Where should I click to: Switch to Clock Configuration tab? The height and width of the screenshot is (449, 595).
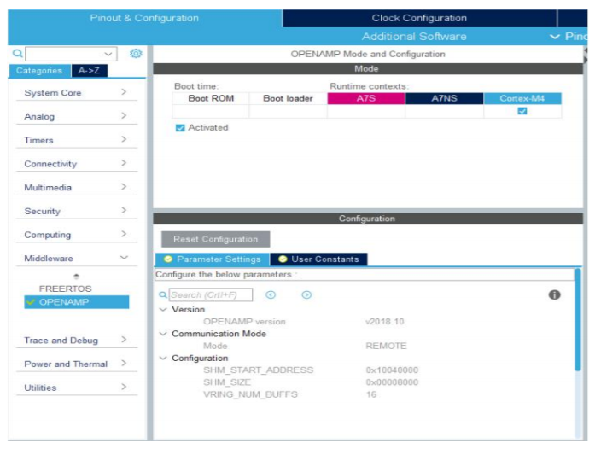coord(419,18)
